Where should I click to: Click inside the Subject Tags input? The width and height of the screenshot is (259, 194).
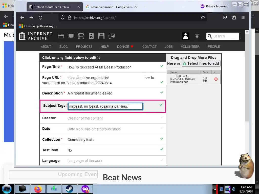tap(105, 106)
